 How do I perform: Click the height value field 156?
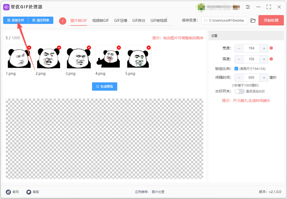(251, 59)
